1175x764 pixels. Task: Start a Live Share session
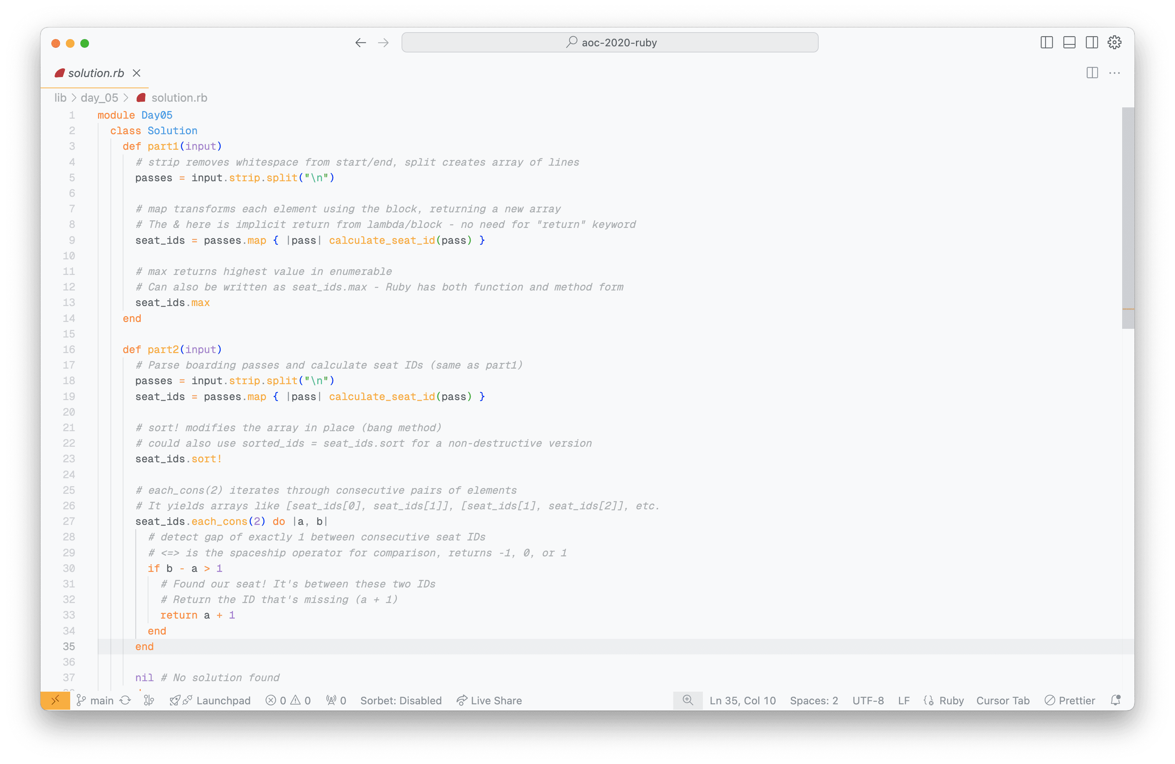[x=489, y=700]
